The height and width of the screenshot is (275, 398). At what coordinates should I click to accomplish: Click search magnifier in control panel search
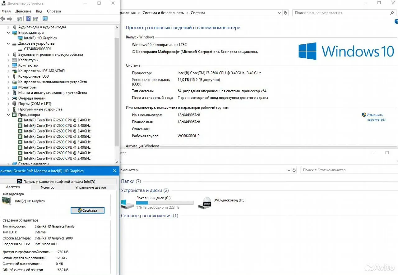pyautogui.click(x=392, y=13)
